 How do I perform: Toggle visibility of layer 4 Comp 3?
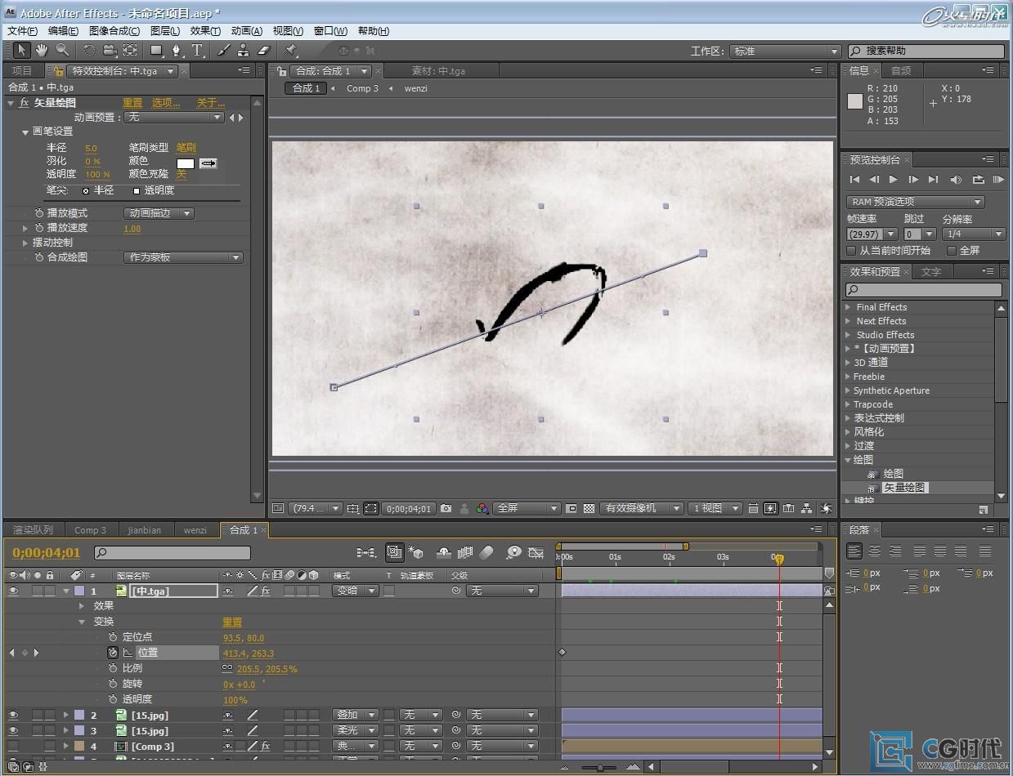(13, 747)
